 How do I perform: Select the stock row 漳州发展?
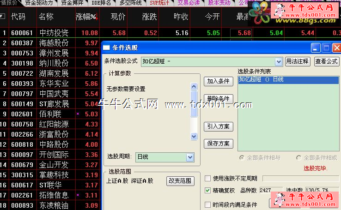[54, 53]
